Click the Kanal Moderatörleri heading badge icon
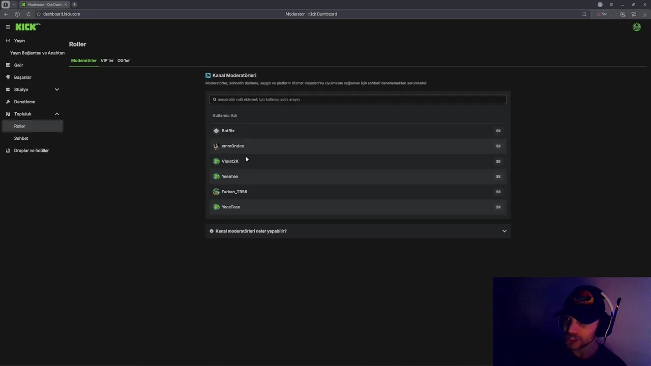651x366 pixels. (208, 75)
